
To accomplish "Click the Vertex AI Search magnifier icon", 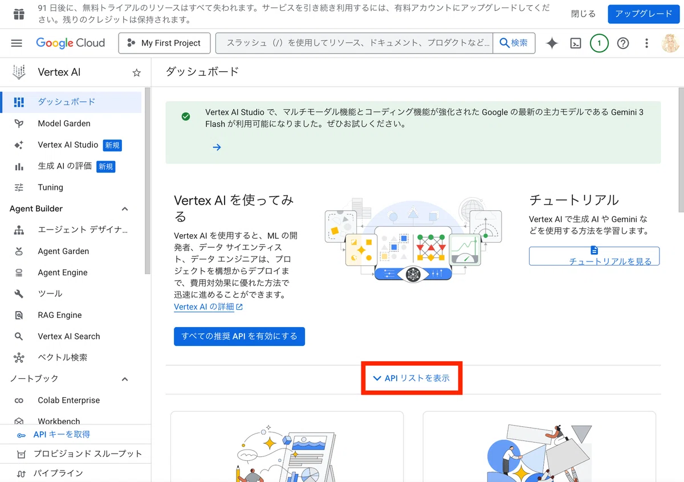I will [x=19, y=337].
